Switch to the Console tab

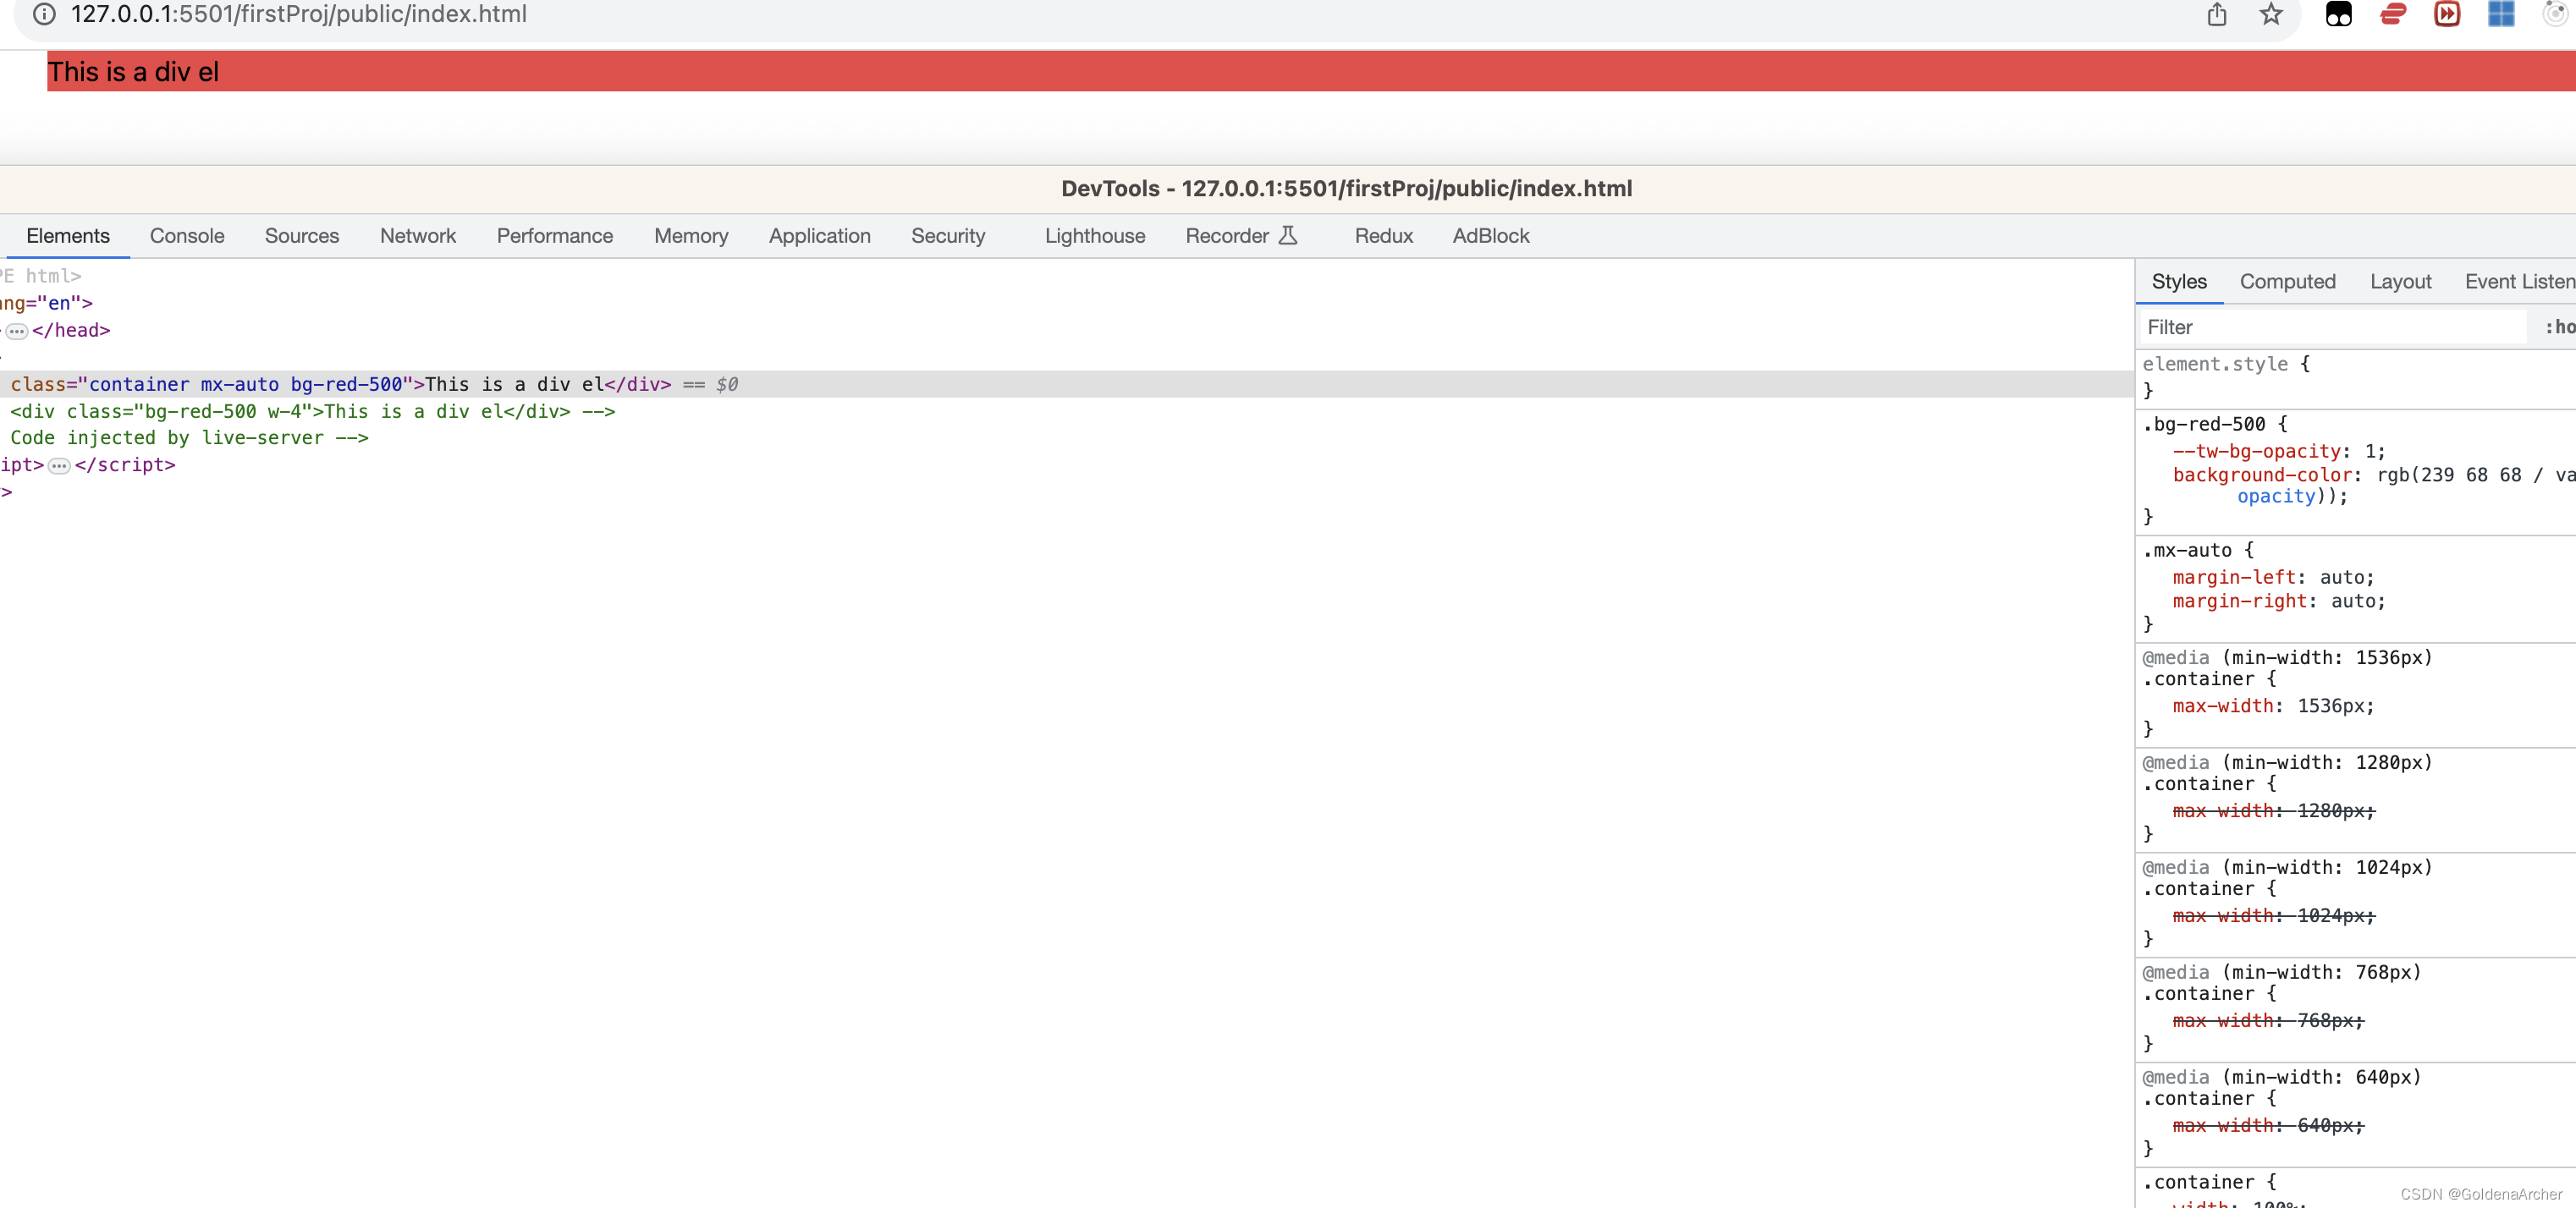click(x=187, y=236)
